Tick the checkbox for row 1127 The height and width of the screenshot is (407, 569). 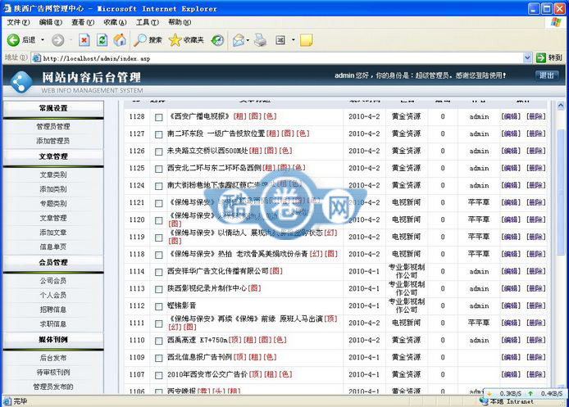tap(158, 134)
